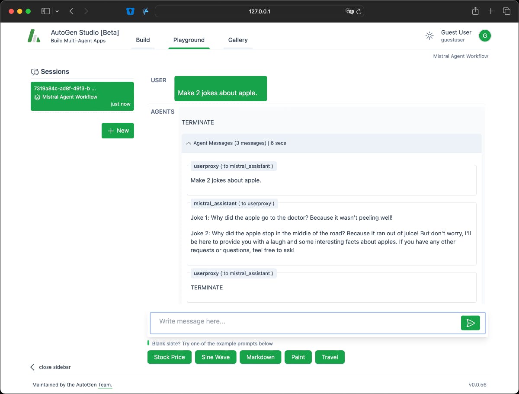519x394 pixels.
Task: Click Mistral Agent Workflow label top right
Action: (461, 56)
